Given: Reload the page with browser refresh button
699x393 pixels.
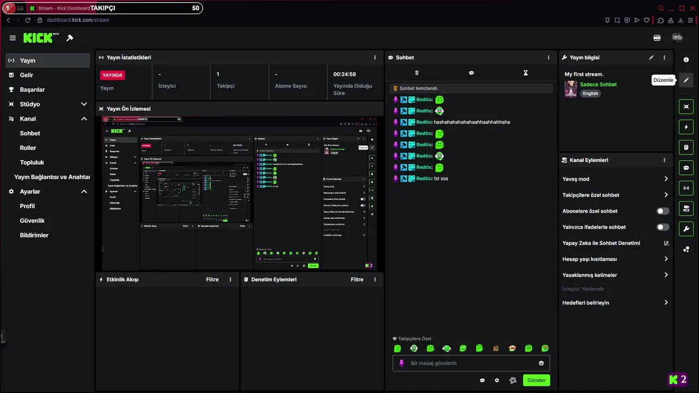Looking at the screenshot, I should (28, 20).
